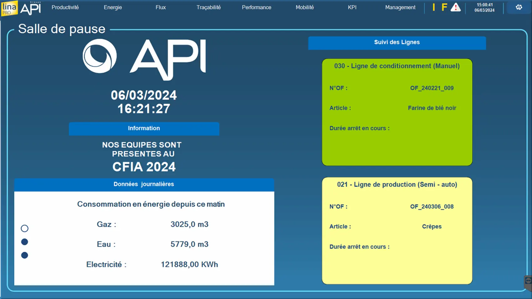This screenshot has height=299, width=532.
Task: Select the first empty radio dot
Action: [24, 229]
